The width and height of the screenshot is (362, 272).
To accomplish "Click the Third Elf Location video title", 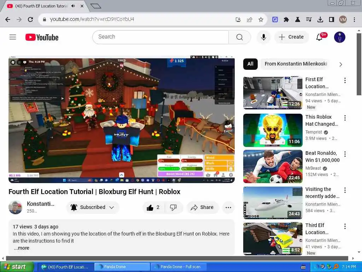I will pos(317,229).
